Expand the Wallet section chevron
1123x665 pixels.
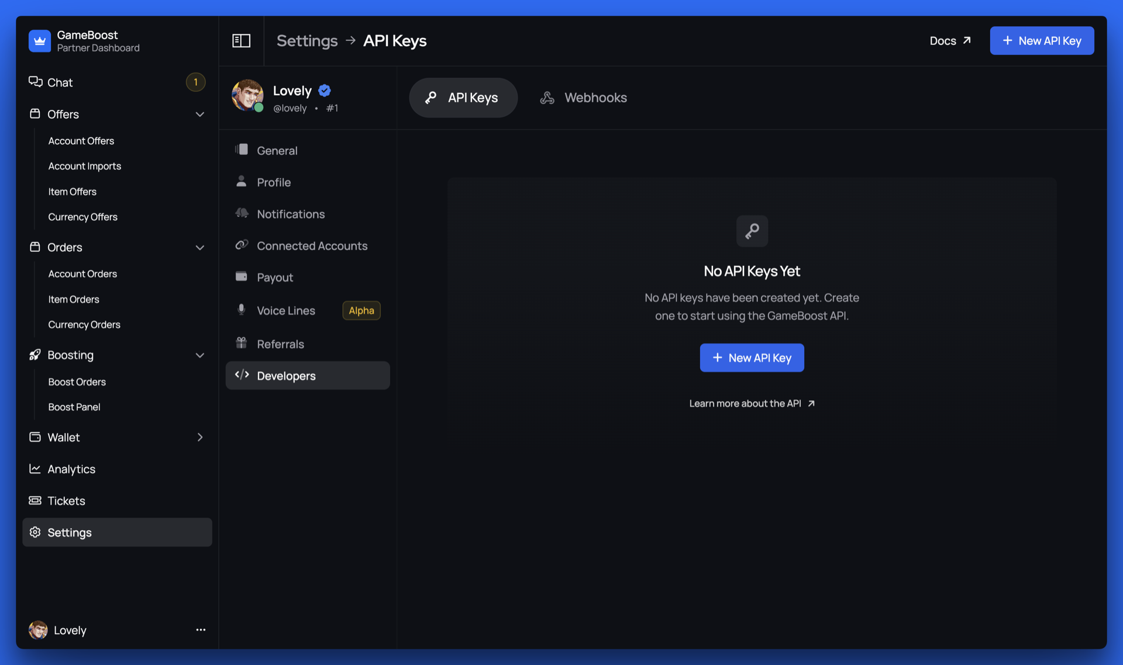pos(200,438)
